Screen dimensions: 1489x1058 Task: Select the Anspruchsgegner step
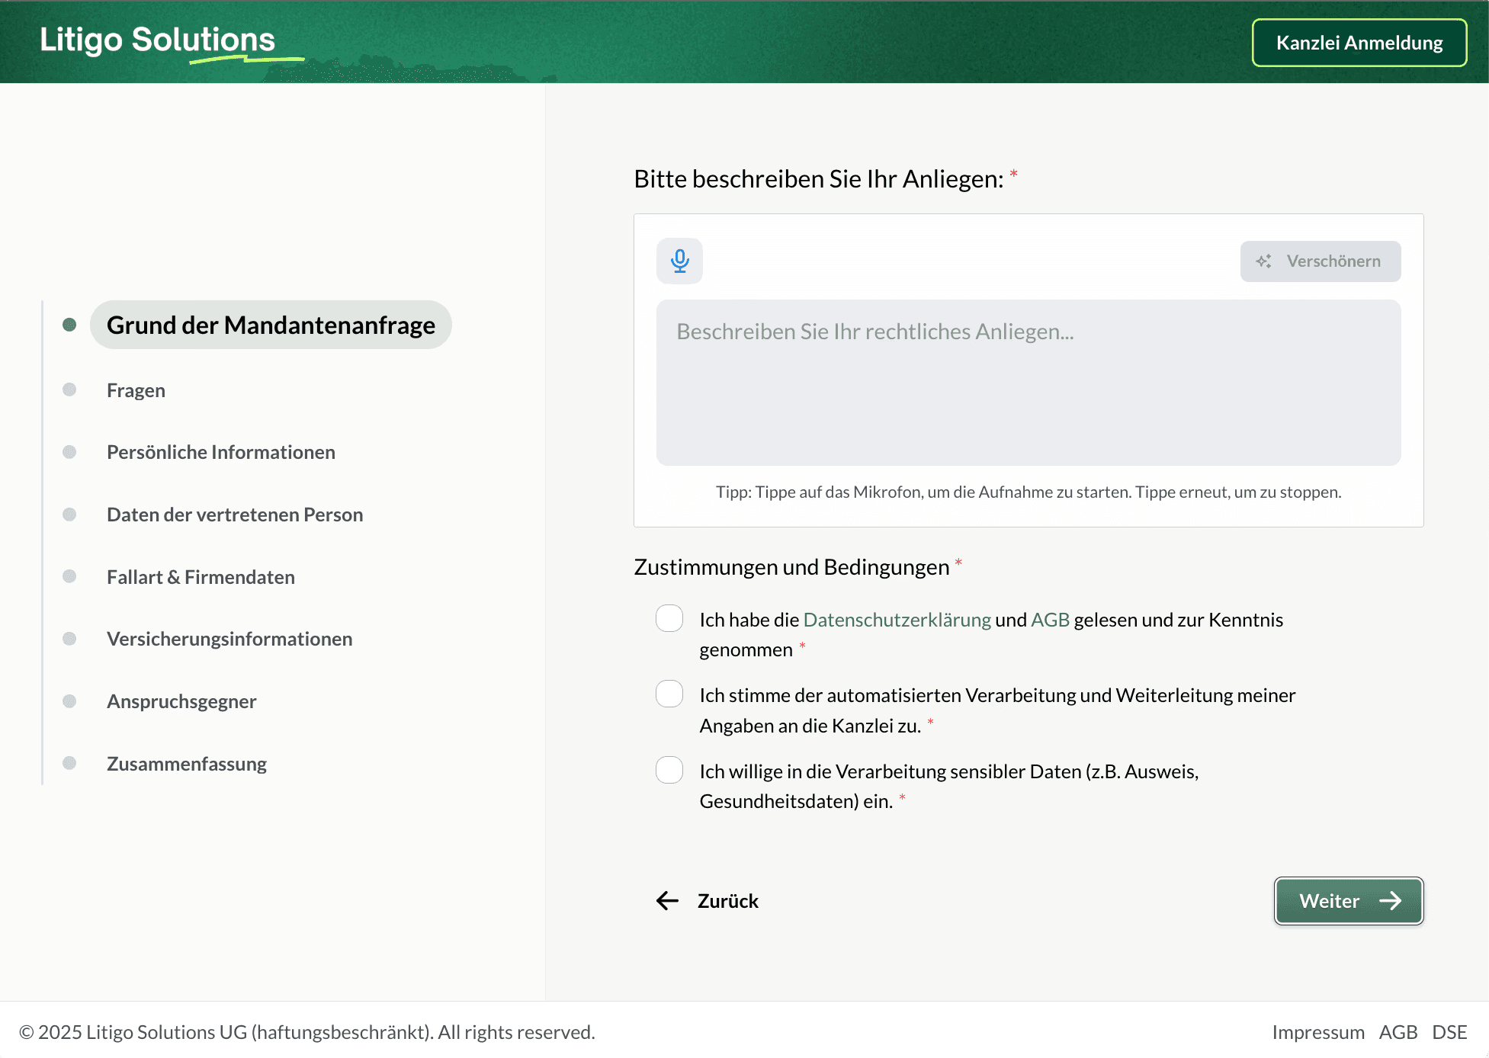click(x=181, y=701)
